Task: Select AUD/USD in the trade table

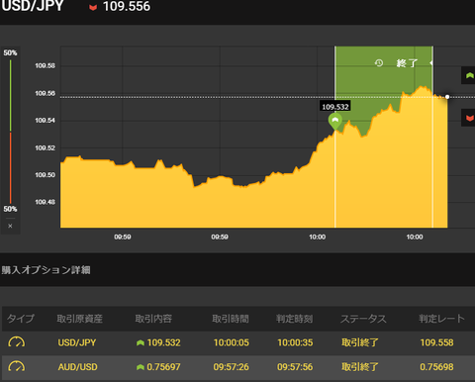Action: [x=77, y=367]
